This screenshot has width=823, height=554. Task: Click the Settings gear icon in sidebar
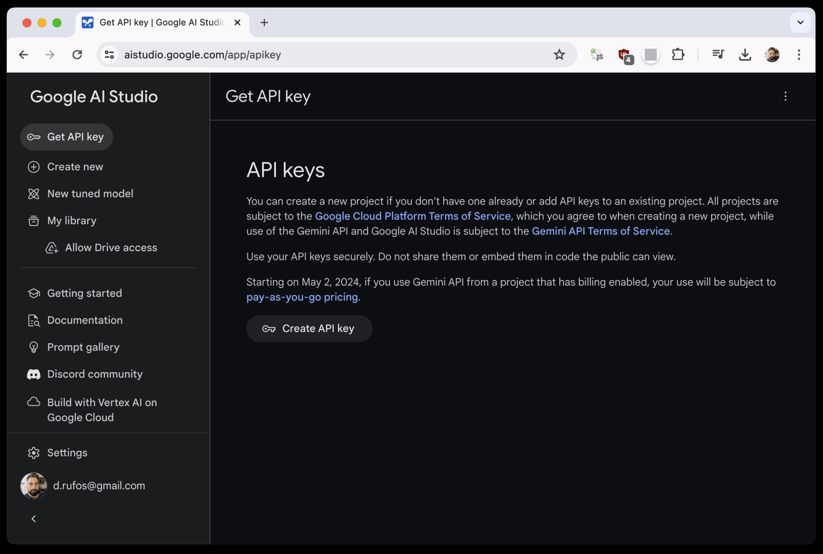tap(34, 453)
